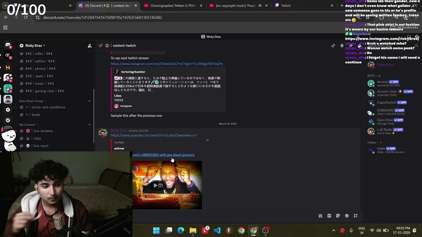422x237 pixels.
Task: Click the microphone icon in system tray
Action: tap(351, 230)
